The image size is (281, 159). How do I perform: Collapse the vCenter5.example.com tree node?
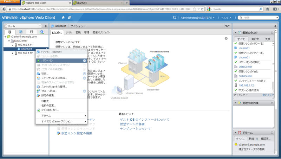click(6, 37)
